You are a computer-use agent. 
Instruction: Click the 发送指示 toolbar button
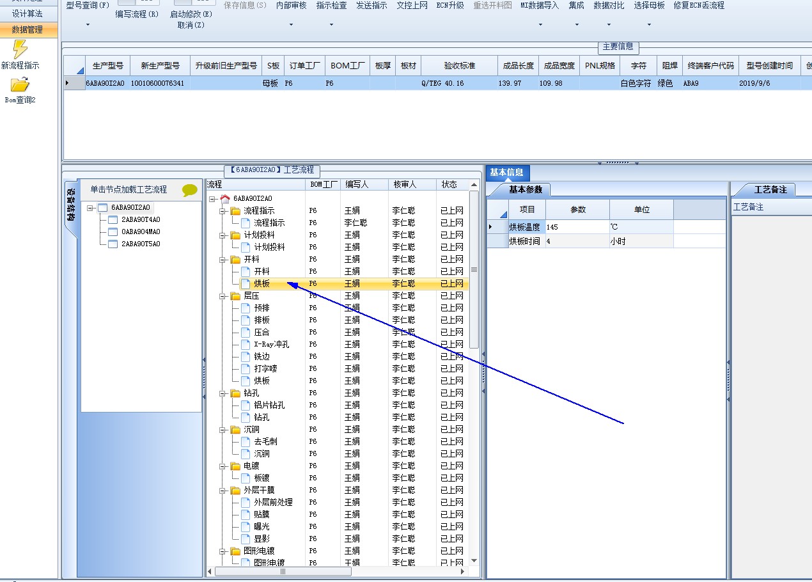click(x=371, y=5)
